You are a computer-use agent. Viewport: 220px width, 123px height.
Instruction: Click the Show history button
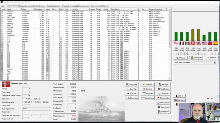[164, 107]
